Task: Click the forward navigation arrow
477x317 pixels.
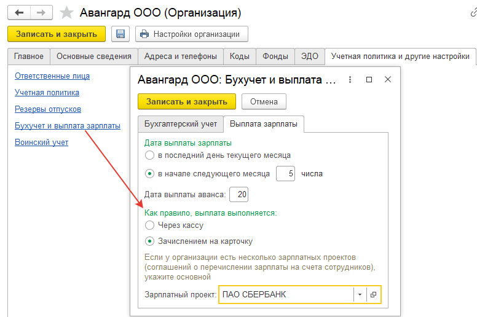Action: tap(41, 12)
